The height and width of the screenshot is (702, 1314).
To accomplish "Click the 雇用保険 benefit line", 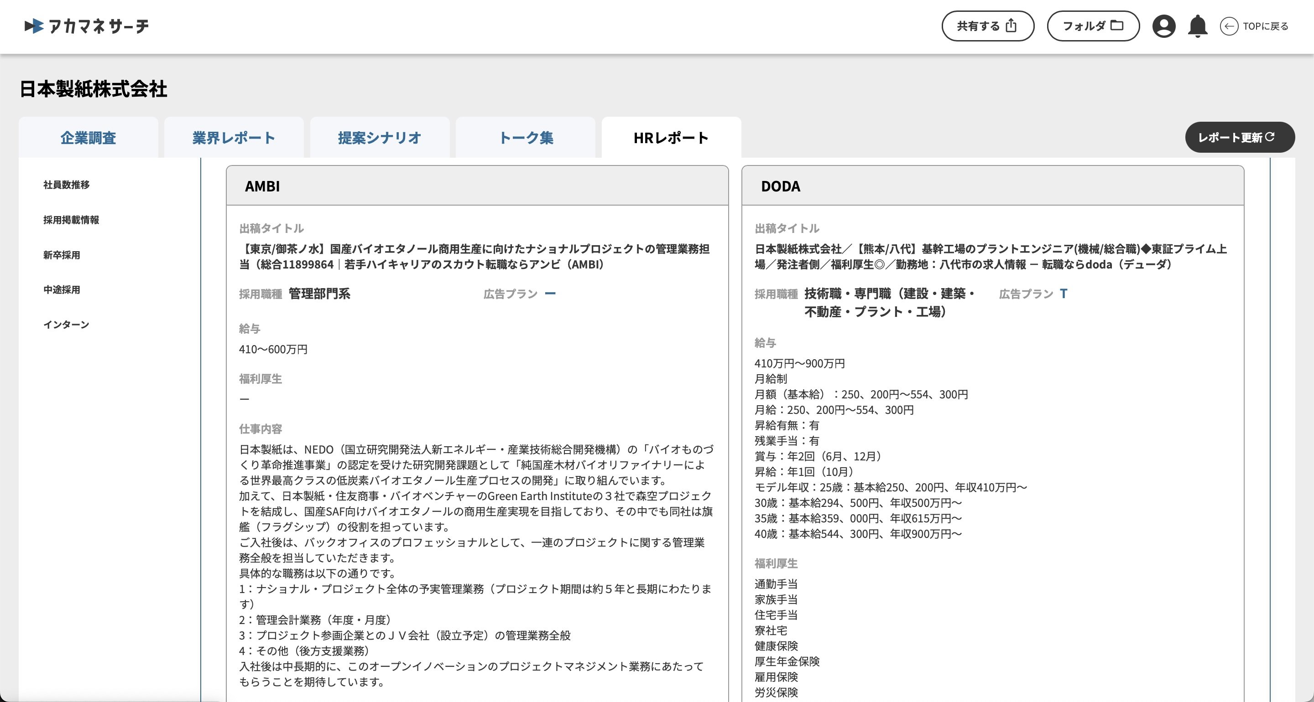I will [776, 676].
